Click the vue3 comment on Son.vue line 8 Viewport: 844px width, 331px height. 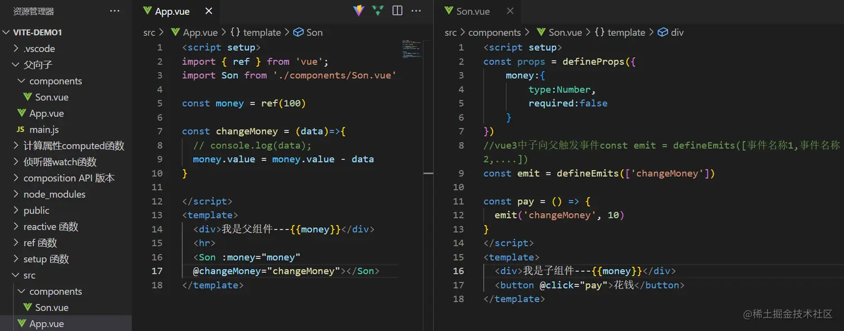click(662, 152)
